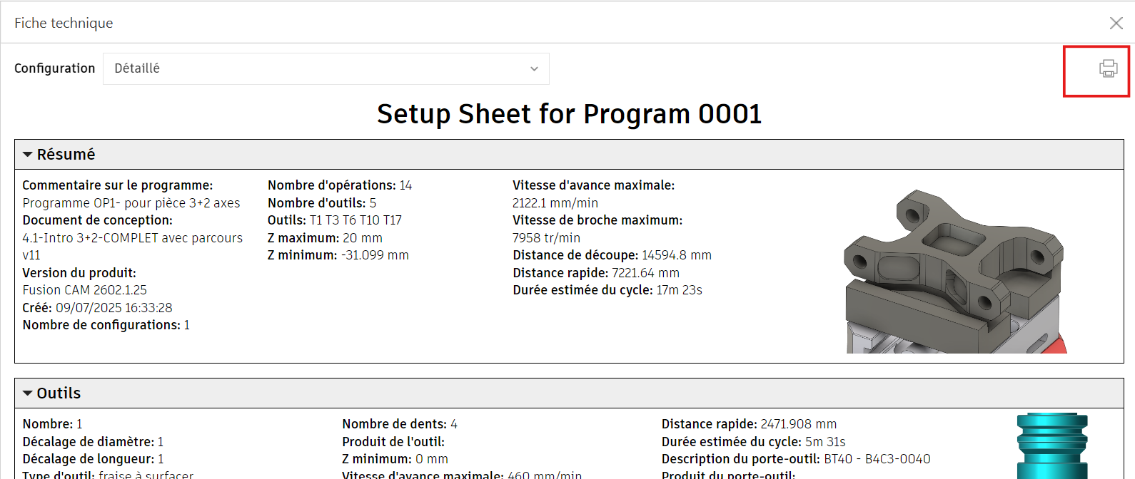Open the Configuration dropdown showing Détaillé
Viewport: 1135px width, 479px height.
pos(326,68)
